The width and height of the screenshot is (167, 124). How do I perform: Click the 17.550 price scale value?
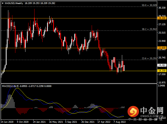[x=162, y=74]
